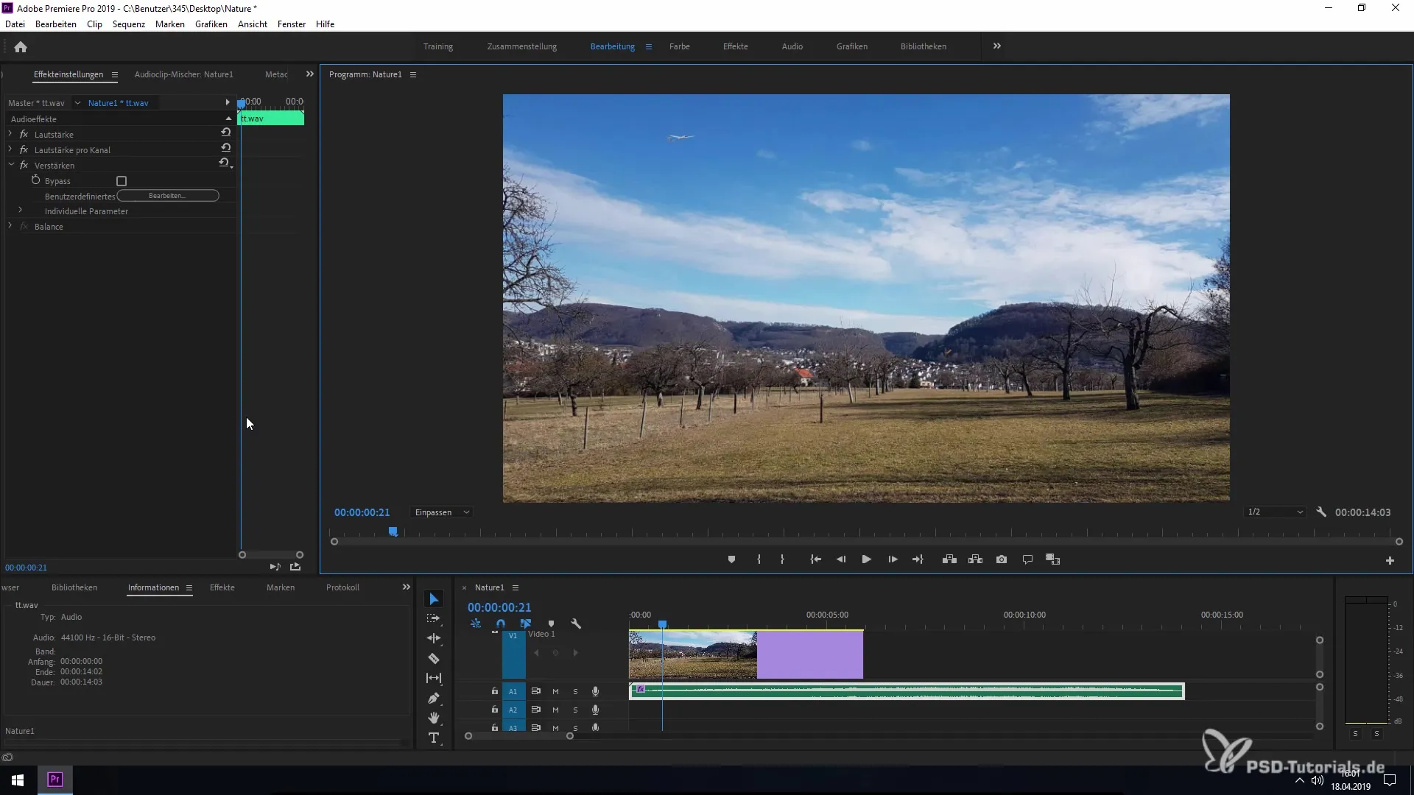Mute audio track A1

555,691
